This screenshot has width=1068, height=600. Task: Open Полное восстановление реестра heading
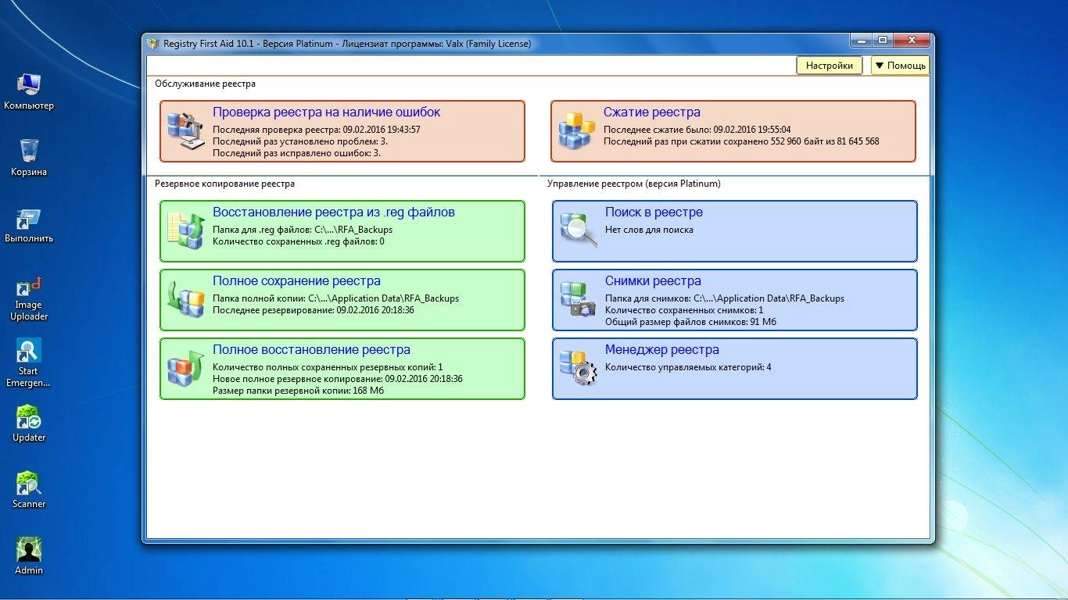pyautogui.click(x=311, y=350)
